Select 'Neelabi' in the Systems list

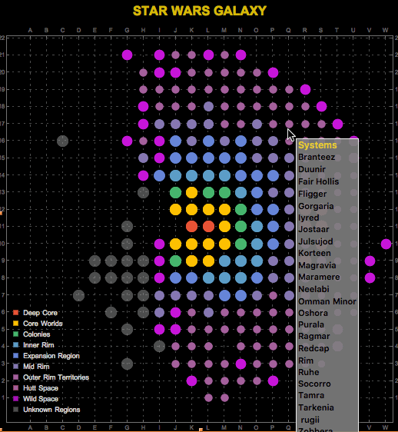pos(314,289)
